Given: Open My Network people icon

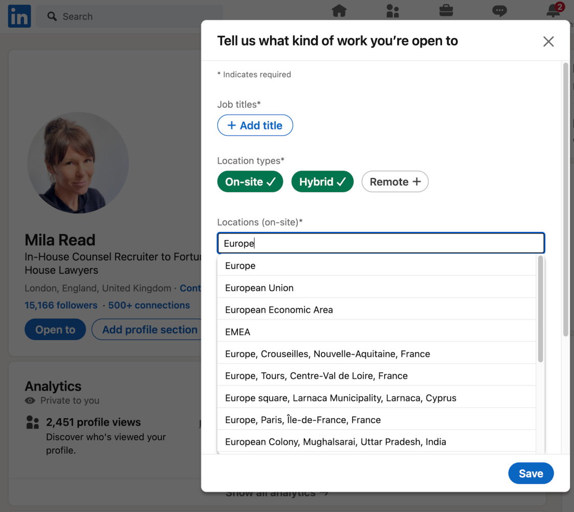Looking at the screenshot, I should click(392, 11).
